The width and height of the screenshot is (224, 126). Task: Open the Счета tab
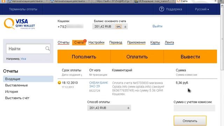point(79,43)
